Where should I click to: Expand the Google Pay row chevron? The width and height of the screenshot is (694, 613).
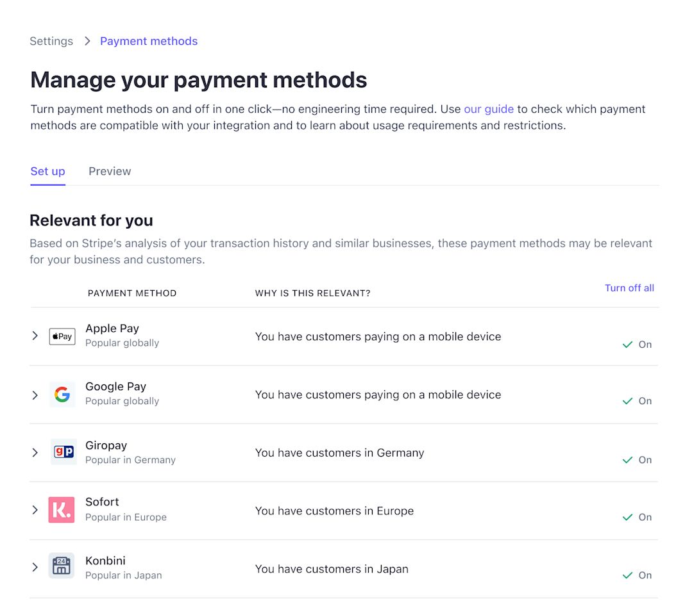[x=35, y=395]
